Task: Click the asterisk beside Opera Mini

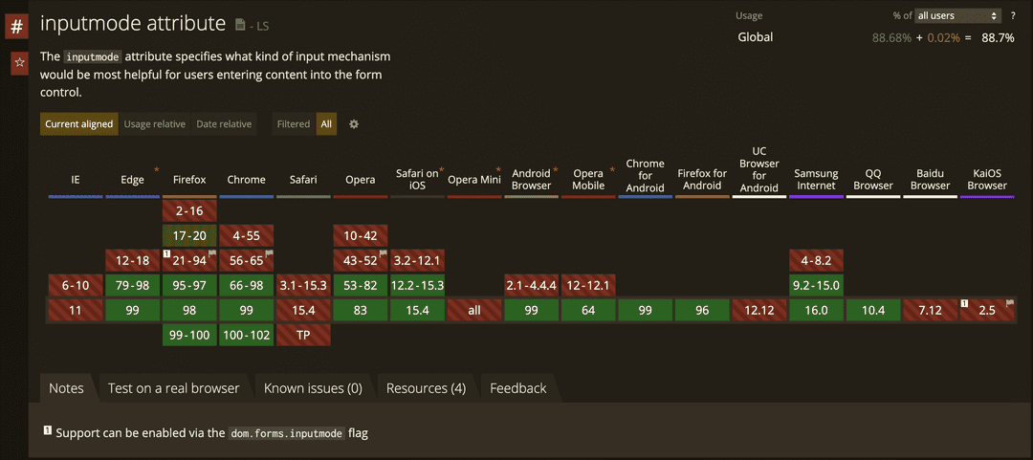Action: click(x=498, y=170)
